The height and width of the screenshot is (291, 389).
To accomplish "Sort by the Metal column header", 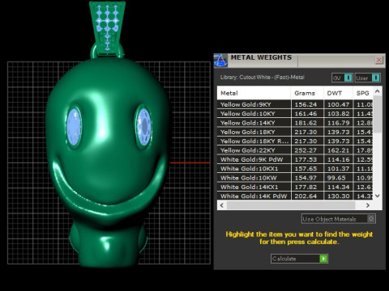I will click(x=254, y=93).
